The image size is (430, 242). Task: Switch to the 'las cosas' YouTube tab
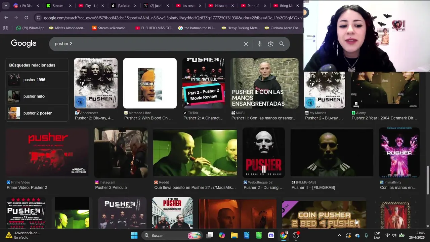pyautogui.click(x=189, y=6)
